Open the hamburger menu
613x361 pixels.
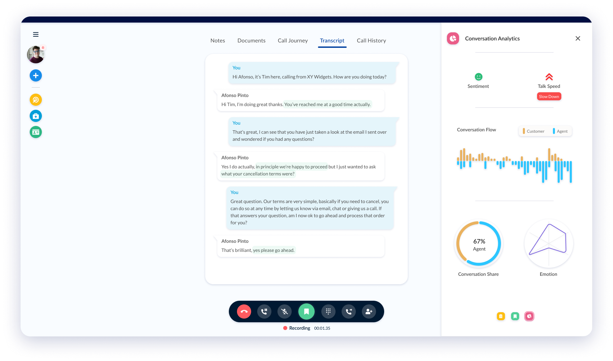pyautogui.click(x=36, y=34)
